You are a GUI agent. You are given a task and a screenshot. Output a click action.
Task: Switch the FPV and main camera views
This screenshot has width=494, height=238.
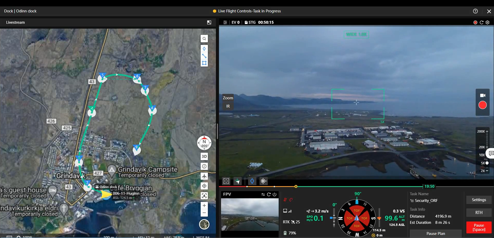pos(263,194)
